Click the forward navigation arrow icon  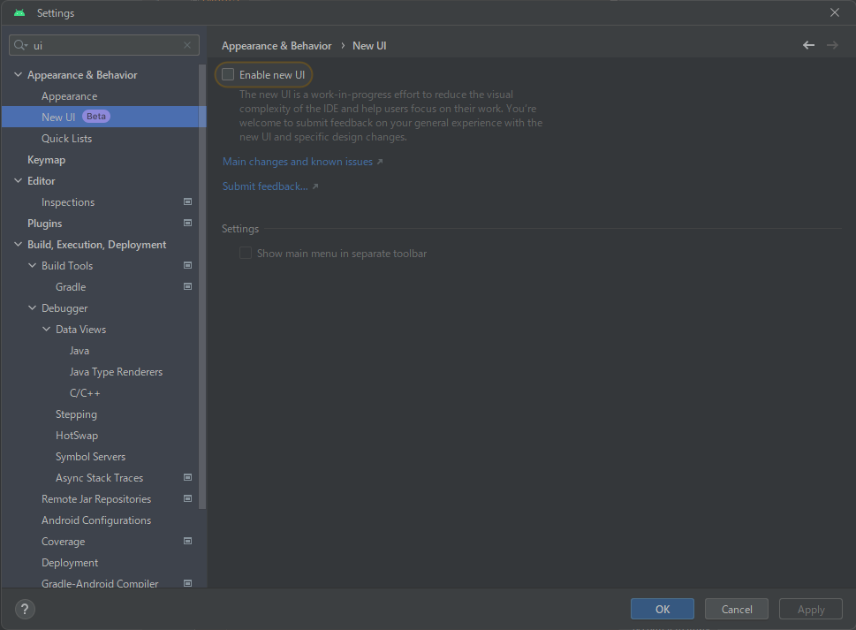[832, 45]
